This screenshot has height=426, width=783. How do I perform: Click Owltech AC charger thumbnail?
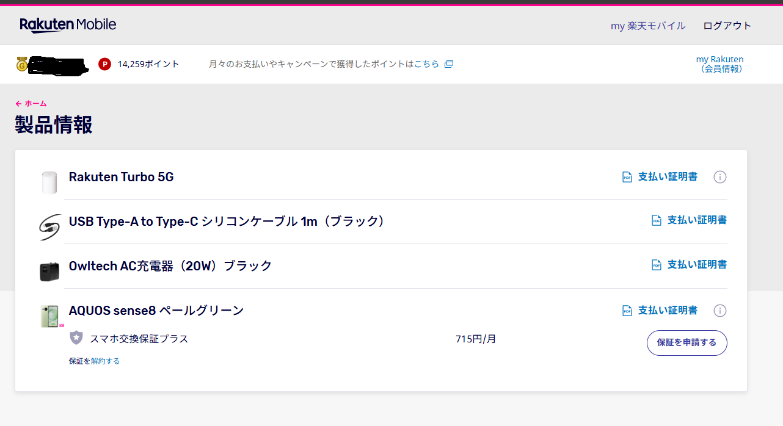pyautogui.click(x=49, y=272)
